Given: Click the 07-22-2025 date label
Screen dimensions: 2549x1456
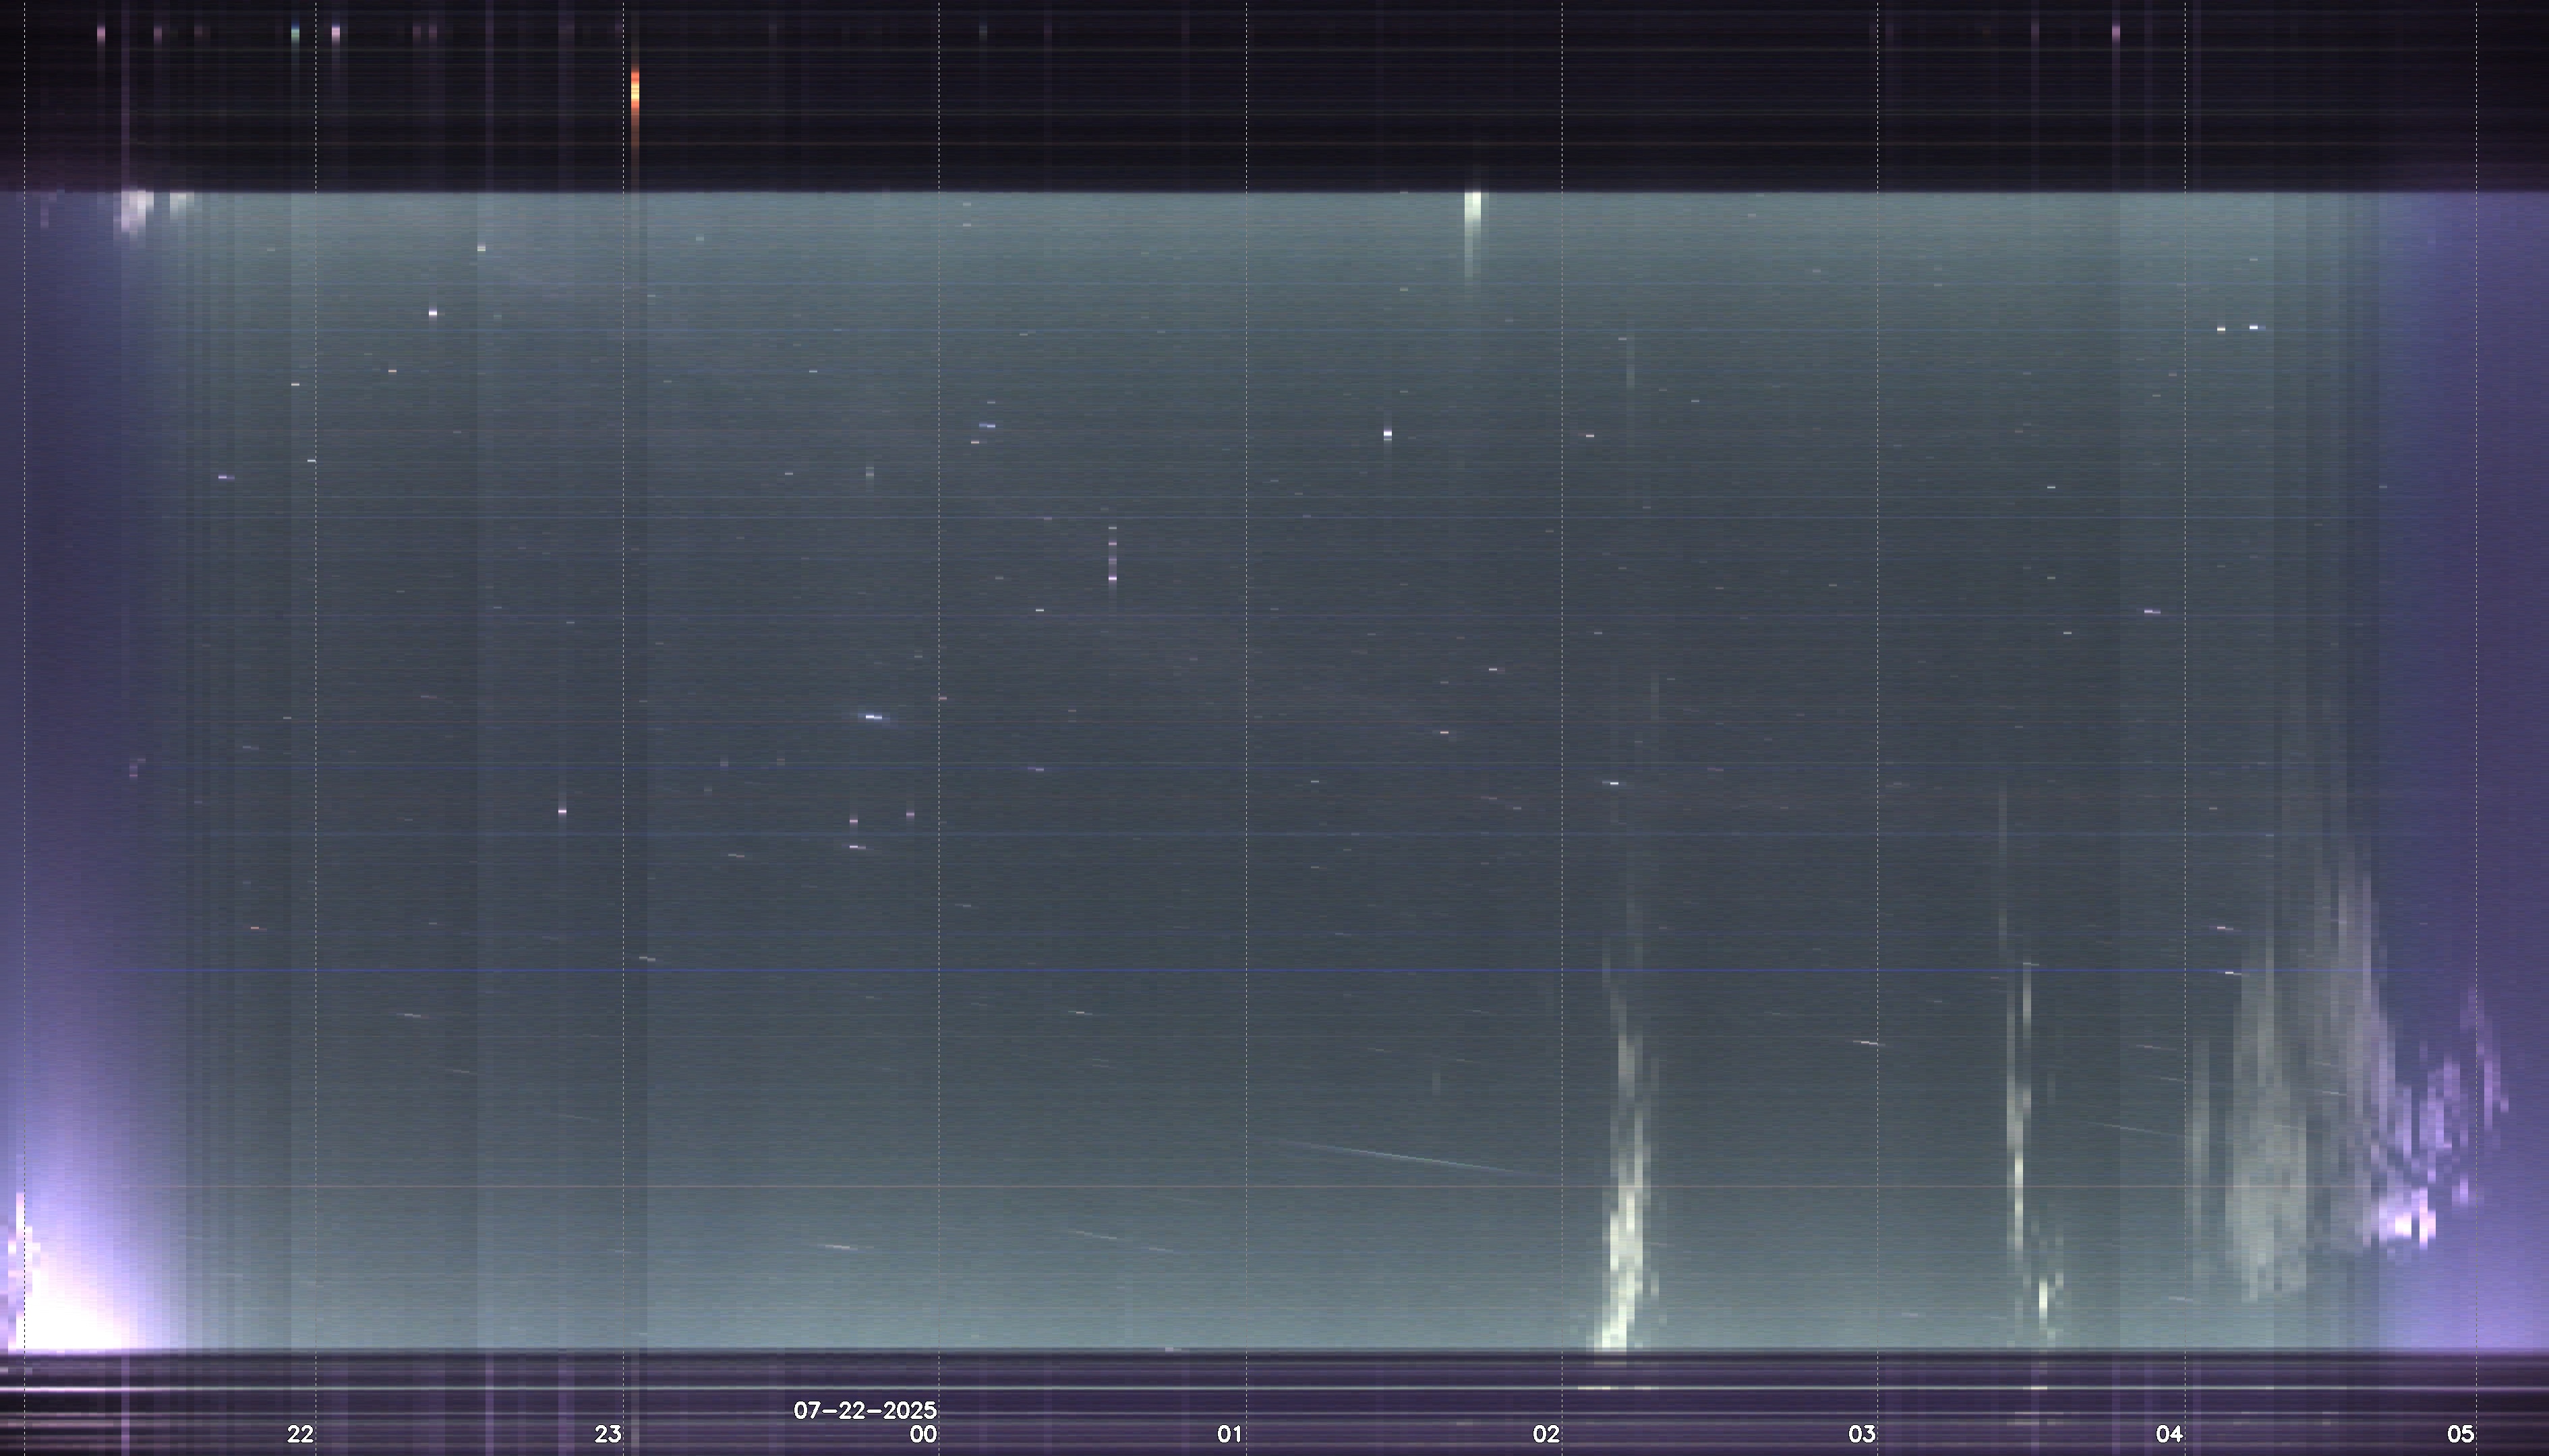Looking at the screenshot, I should point(865,1410).
